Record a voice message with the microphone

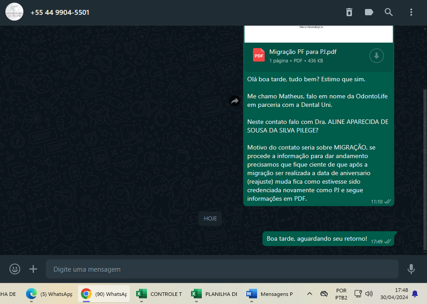click(411, 269)
